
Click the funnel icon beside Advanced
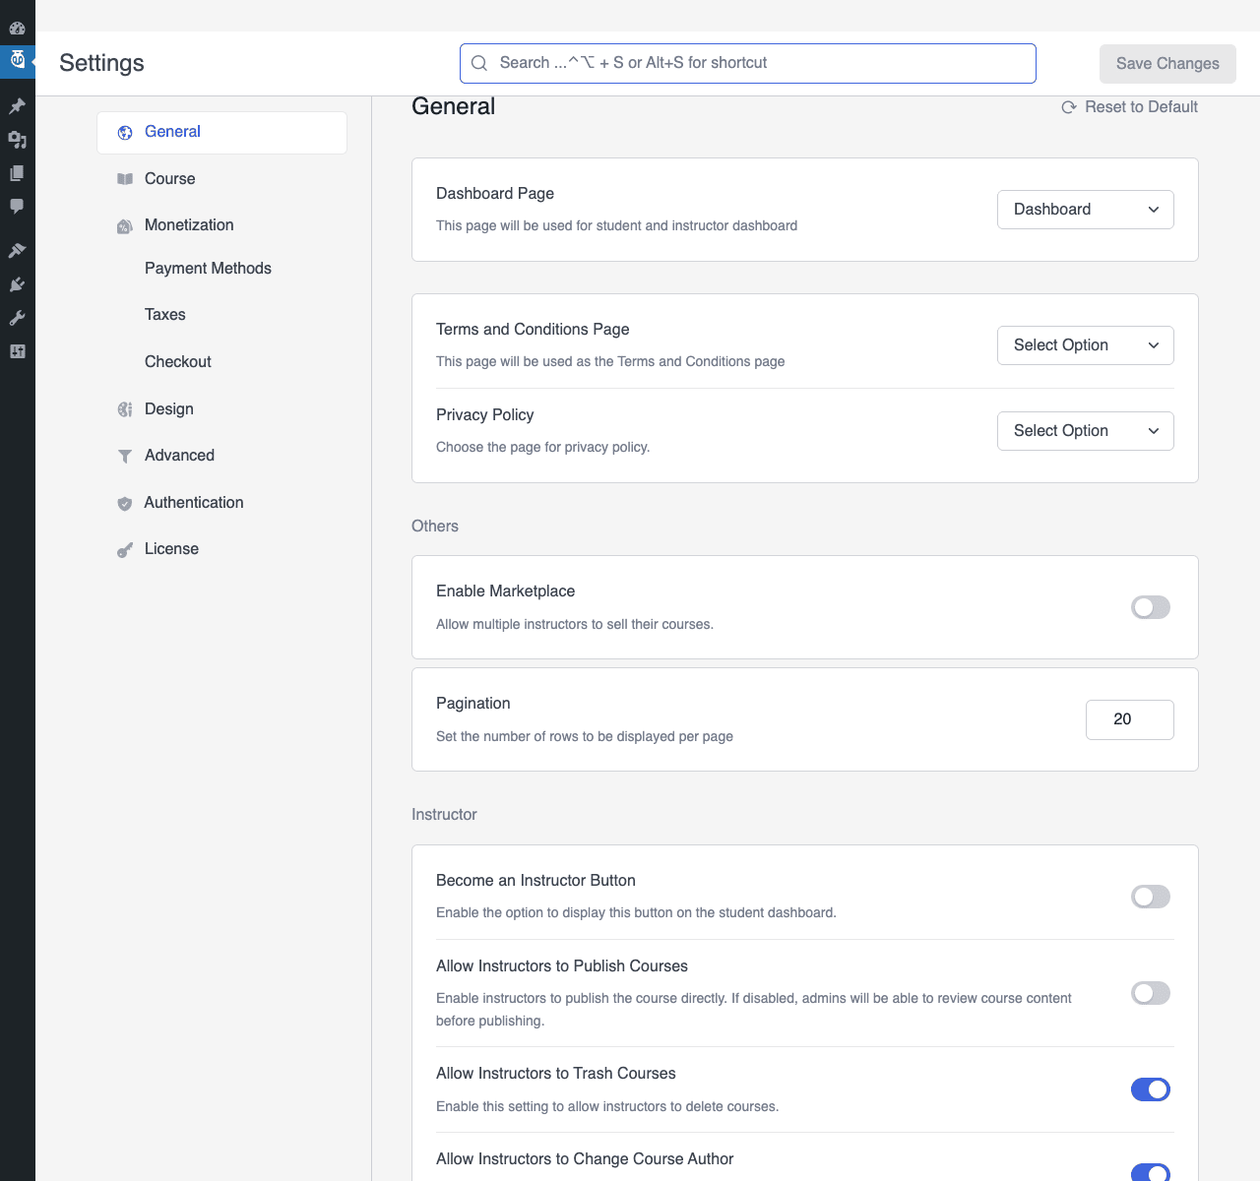pyautogui.click(x=125, y=456)
